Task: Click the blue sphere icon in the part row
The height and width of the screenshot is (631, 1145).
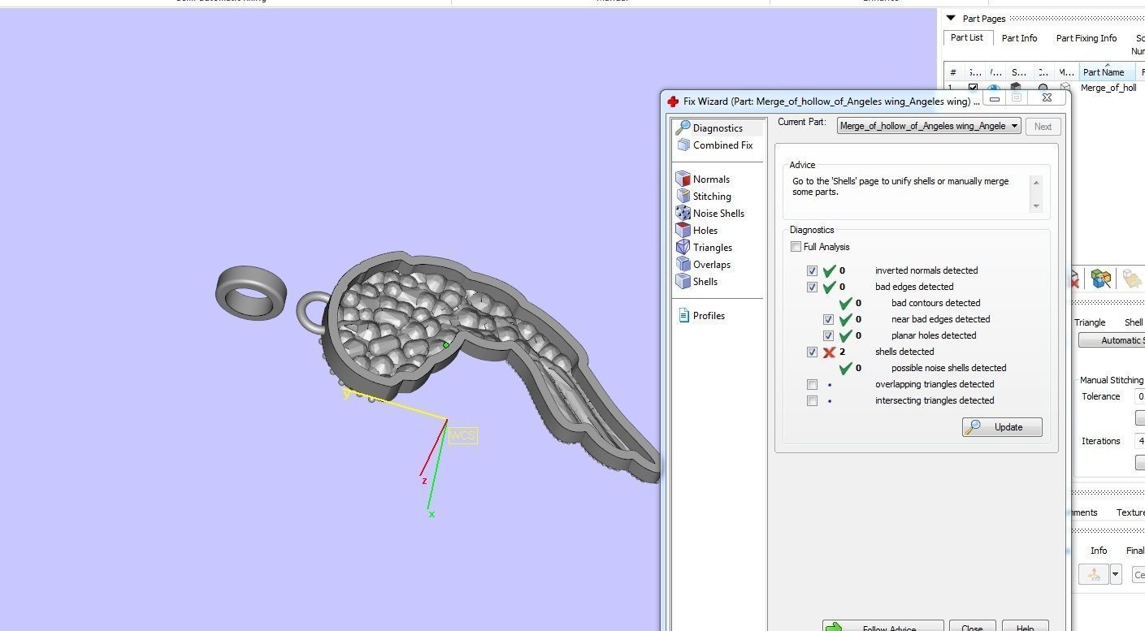Action: click(x=994, y=89)
